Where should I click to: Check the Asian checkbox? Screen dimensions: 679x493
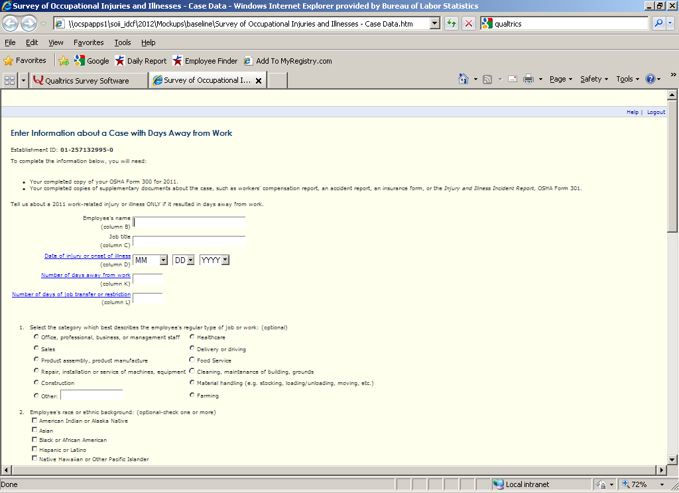click(34, 430)
